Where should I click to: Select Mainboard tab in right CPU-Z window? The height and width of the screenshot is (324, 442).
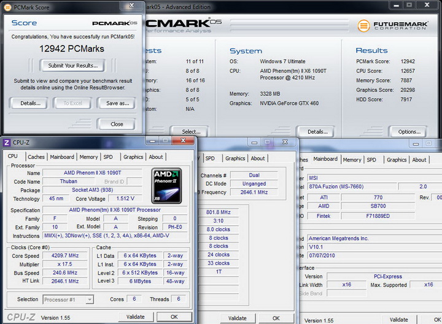pyautogui.click(x=325, y=159)
